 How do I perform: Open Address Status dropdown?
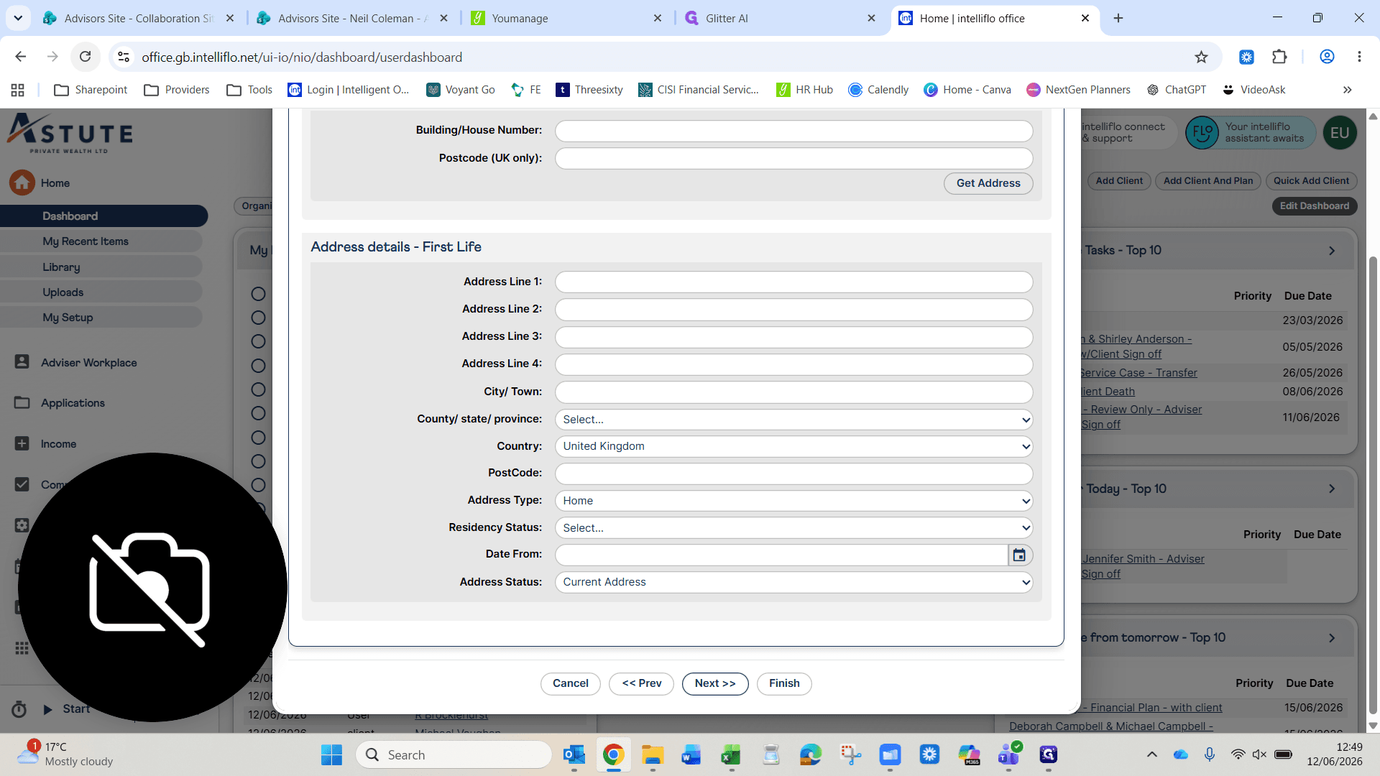point(793,582)
